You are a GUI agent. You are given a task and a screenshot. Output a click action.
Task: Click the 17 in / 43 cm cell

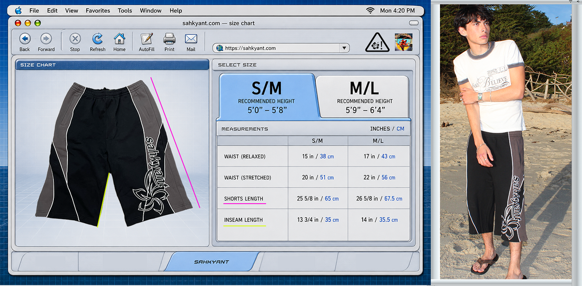379,157
